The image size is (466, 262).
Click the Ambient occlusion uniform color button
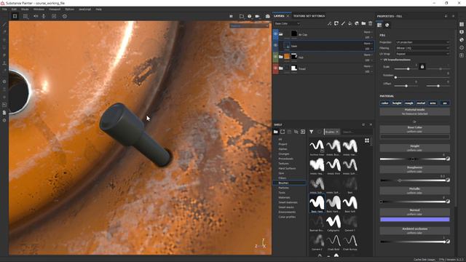pos(414,231)
